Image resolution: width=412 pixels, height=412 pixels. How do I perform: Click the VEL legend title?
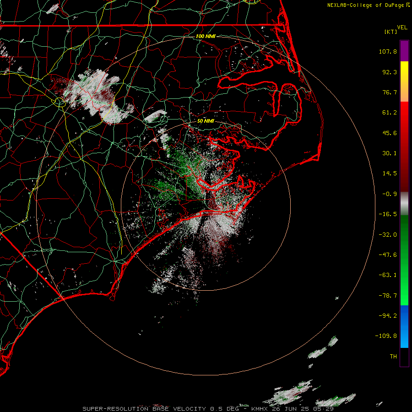402,27
